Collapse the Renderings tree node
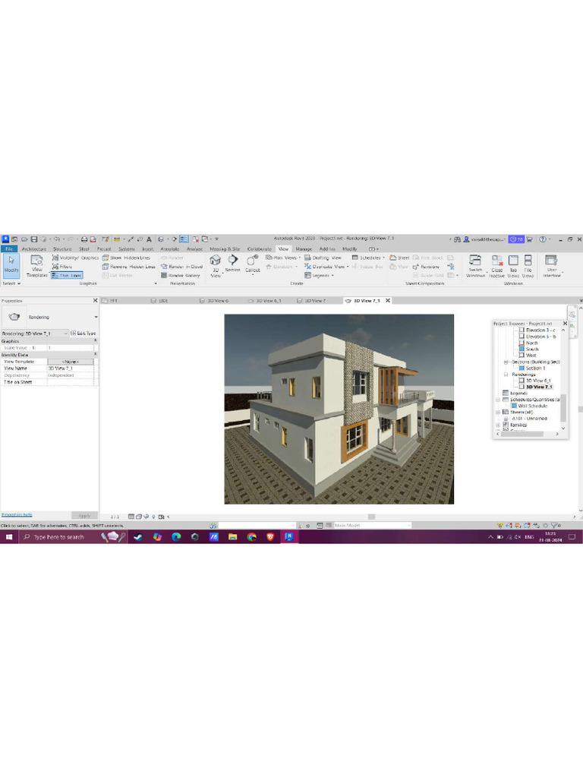This screenshot has width=583, height=778. coord(506,375)
